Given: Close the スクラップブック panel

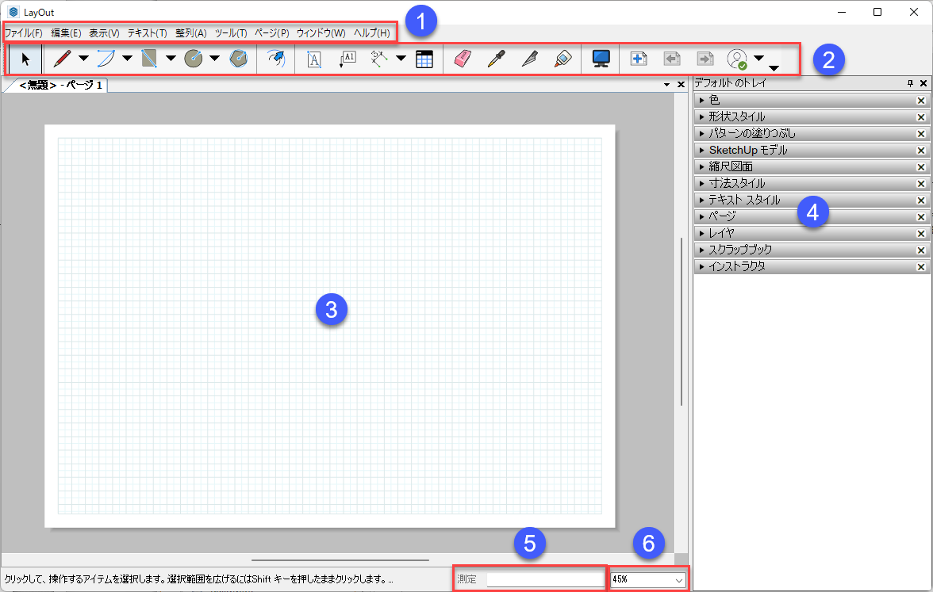Looking at the screenshot, I should pos(921,250).
